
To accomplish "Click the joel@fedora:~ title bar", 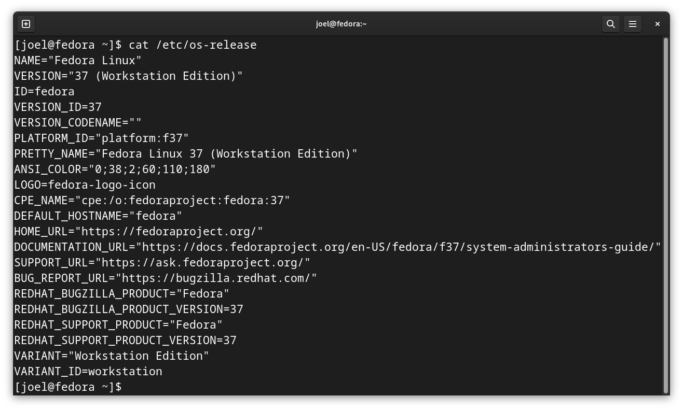I will (341, 23).
